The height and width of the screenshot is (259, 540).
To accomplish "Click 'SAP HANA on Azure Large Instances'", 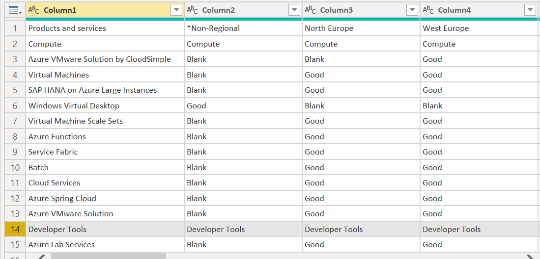I will point(105,90).
